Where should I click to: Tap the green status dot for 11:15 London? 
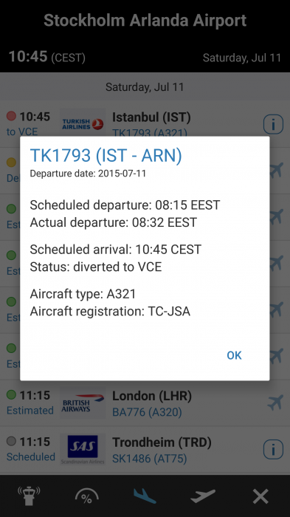click(11, 394)
